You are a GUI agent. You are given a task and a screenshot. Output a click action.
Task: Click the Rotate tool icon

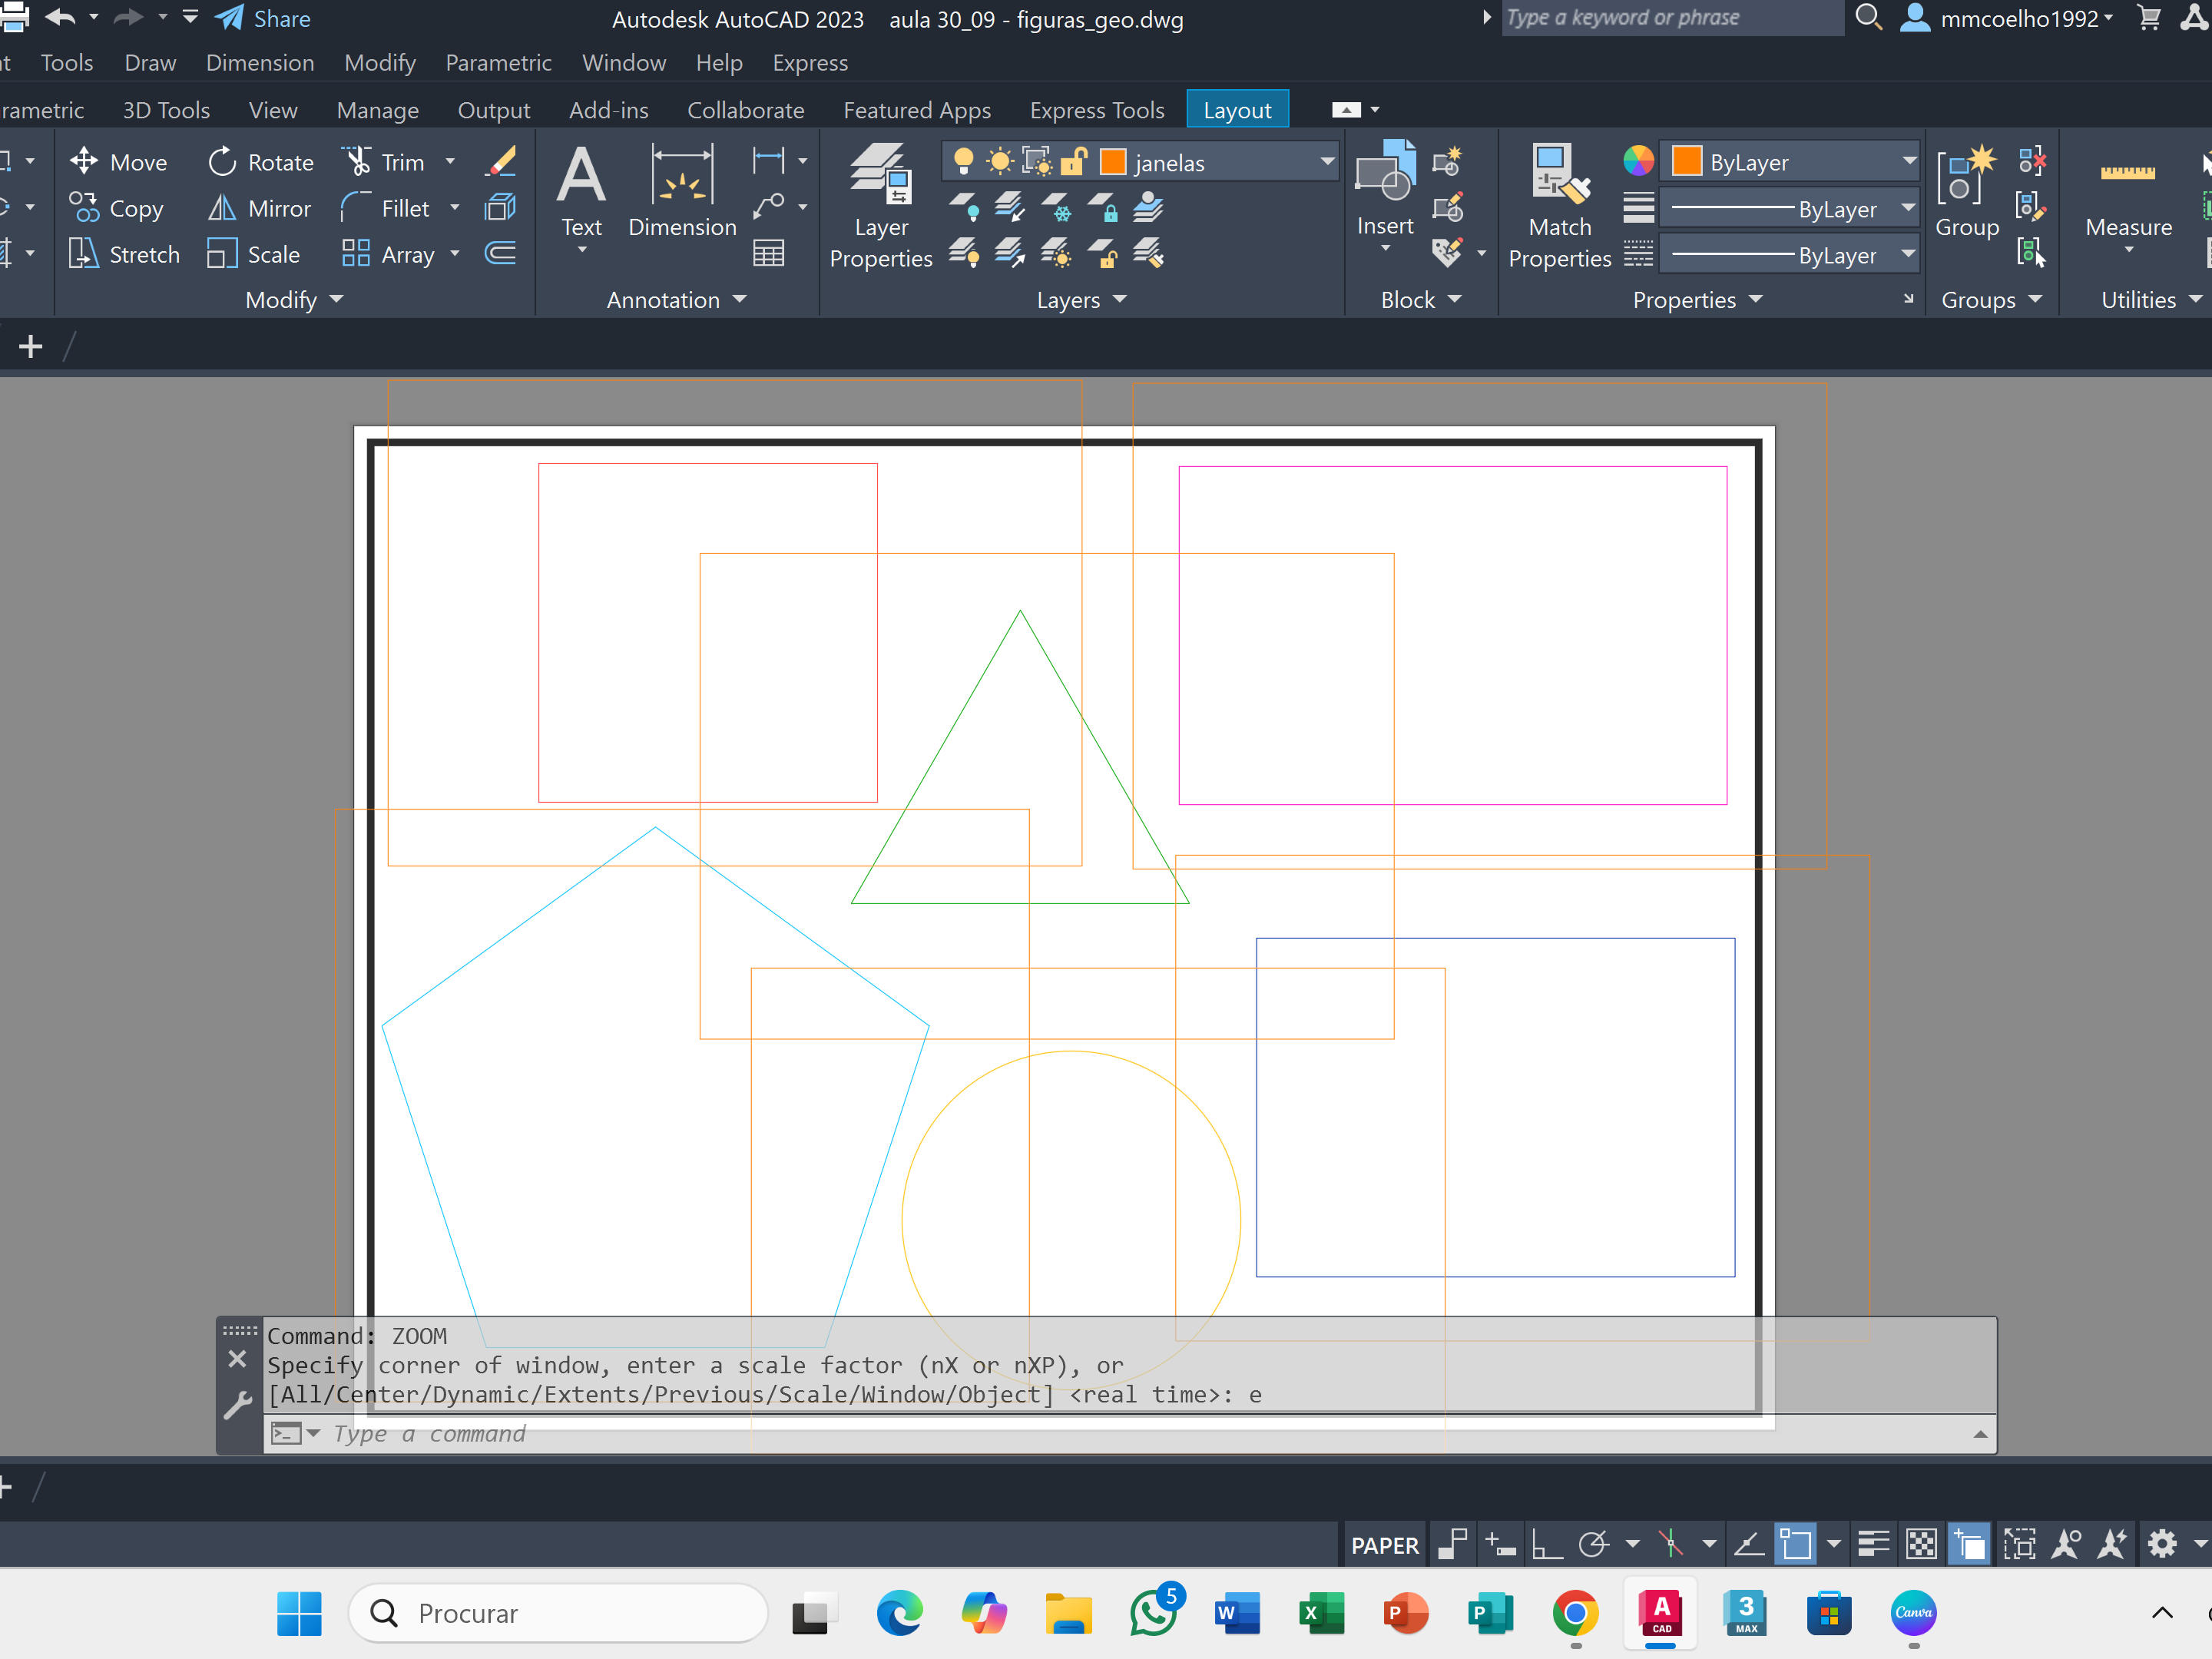pyautogui.click(x=222, y=162)
